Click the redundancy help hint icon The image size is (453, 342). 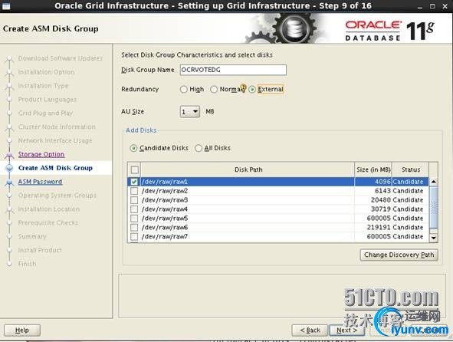click(243, 88)
